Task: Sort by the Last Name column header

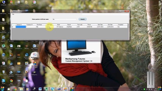Action: (51, 25)
